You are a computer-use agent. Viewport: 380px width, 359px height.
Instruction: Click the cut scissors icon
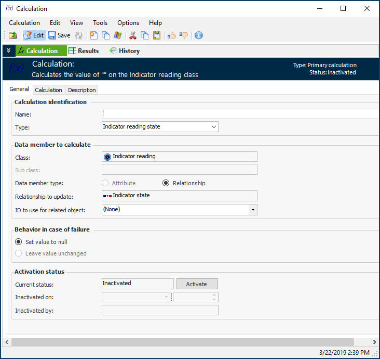[x=133, y=35]
